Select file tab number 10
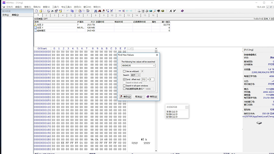The width and height of the screenshot is (274, 154). click(x=112, y=15)
